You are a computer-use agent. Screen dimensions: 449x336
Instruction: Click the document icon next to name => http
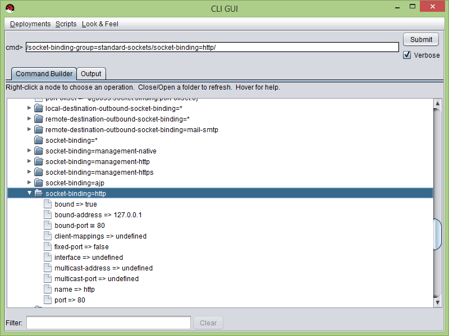[x=48, y=289]
